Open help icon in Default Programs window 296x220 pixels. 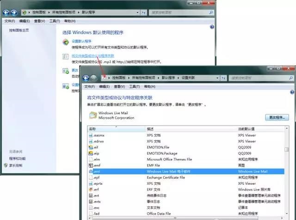click(x=212, y=27)
